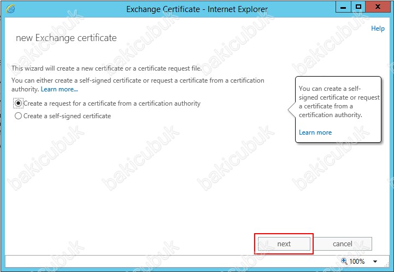Open 'Learn more' link in the tooltip callout
394x272 pixels.
click(315, 132)
